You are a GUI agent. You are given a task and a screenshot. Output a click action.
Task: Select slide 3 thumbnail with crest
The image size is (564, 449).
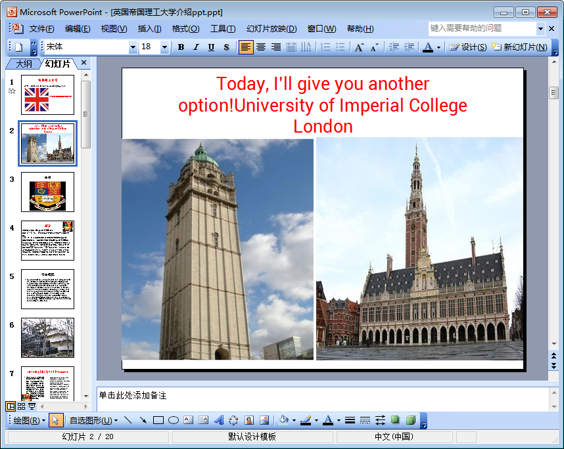pyautogui.click(x=47, y=192)
